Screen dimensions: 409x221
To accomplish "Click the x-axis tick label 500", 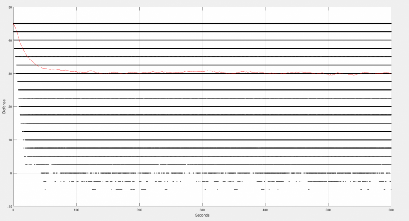I will [328, 210].
